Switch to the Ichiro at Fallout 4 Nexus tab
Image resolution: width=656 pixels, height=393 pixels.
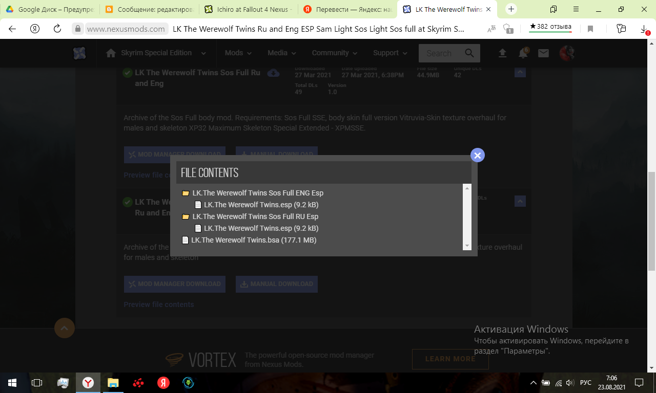(x=248, y=9)
